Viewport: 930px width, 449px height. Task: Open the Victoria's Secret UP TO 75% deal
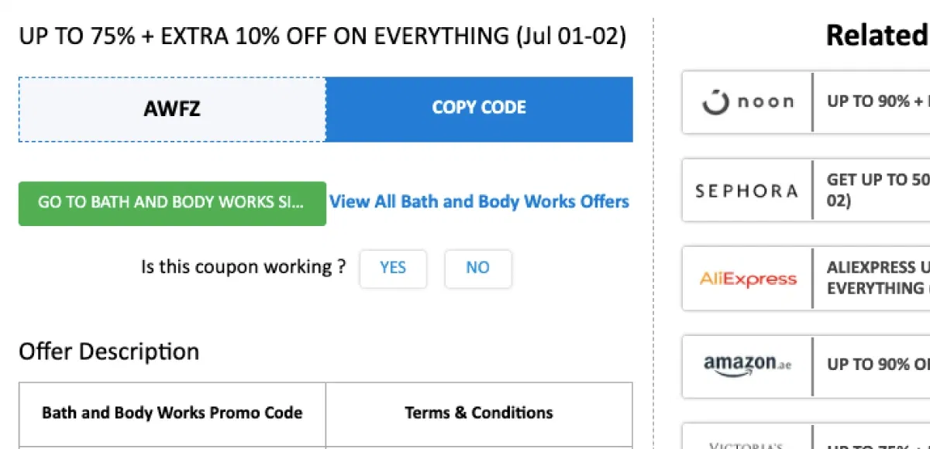(876, 445)
